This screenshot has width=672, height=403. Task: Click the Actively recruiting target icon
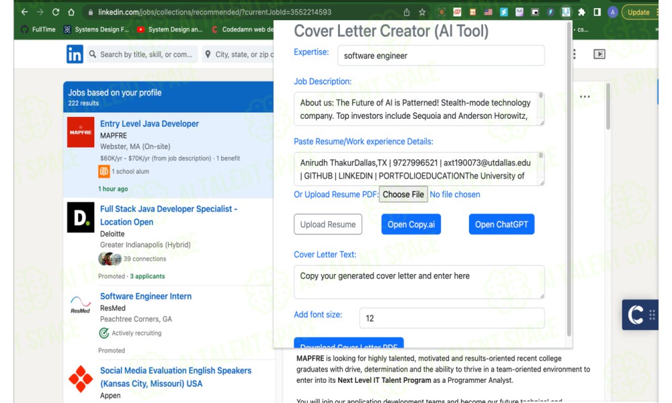[x=103, y=332]
